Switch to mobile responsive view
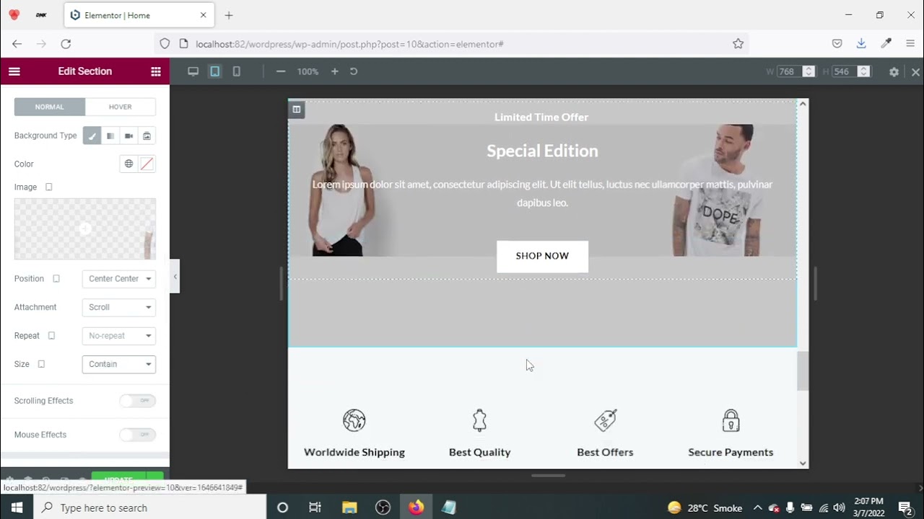The image size is (924, 519). pos(236,71)
